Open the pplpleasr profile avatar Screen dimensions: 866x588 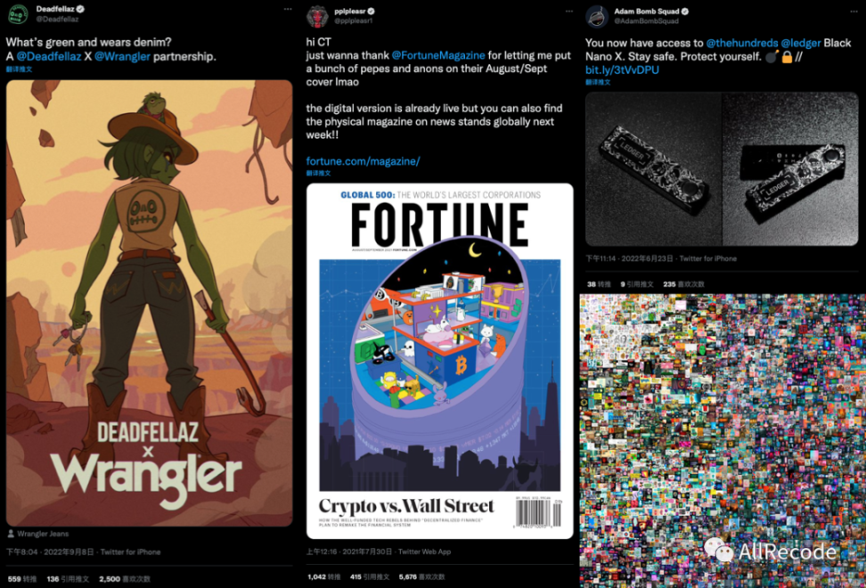pos(317,17)
